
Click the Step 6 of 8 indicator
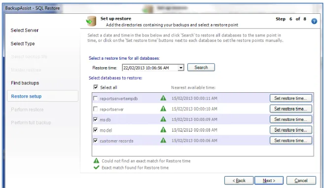click(x=291, y=19)
